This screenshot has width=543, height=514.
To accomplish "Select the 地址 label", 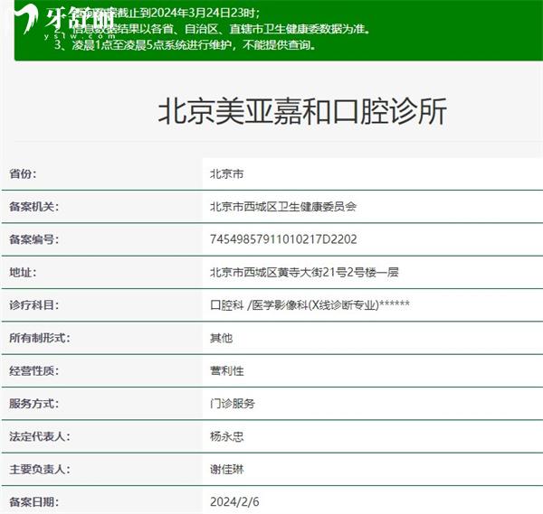I will tap(23, 273).
